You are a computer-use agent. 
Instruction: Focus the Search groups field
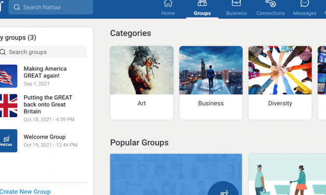(43, 52)
